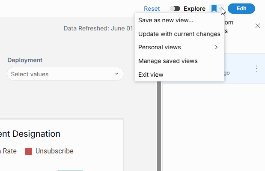Click the Deployment filter label

pyautogui.click(x=25, y=60)
